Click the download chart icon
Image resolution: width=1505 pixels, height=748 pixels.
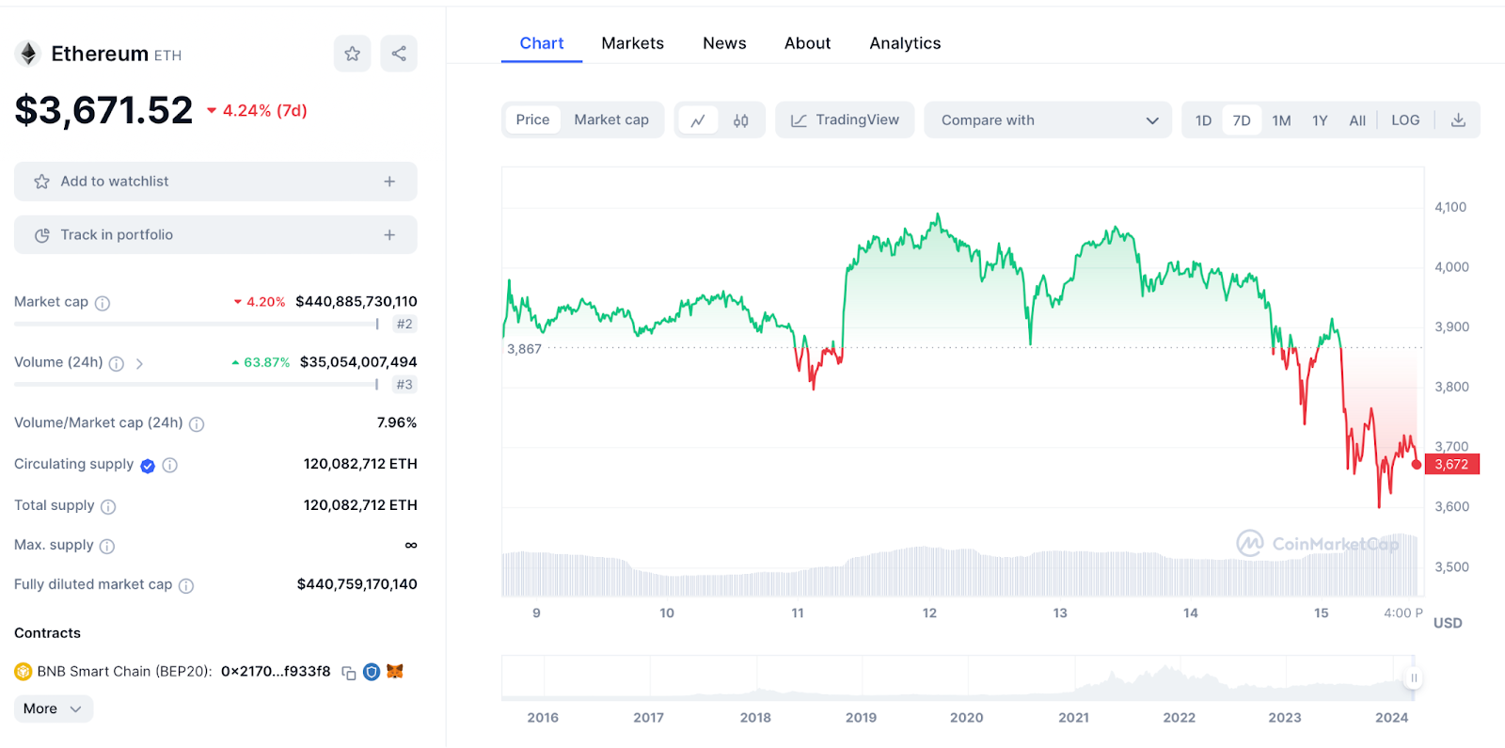1458,120
